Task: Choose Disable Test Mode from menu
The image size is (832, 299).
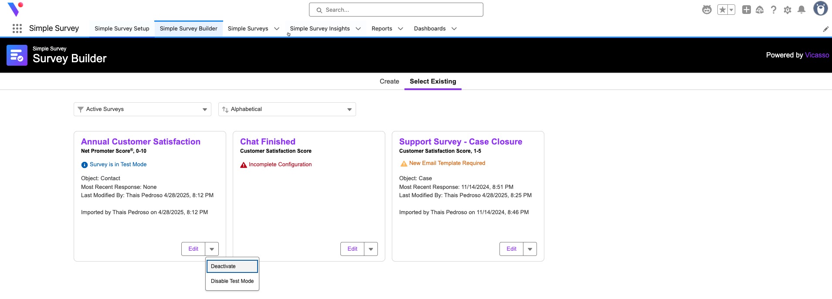Action: click(232, 281)
